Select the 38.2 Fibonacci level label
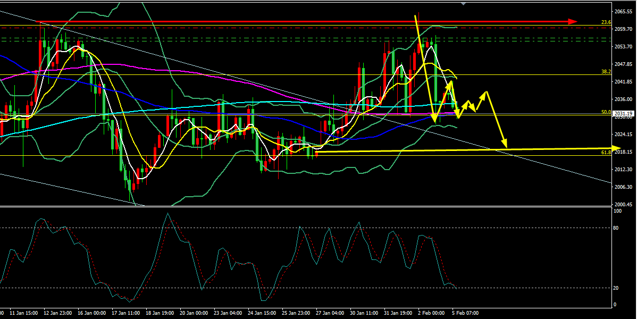Viewport: 637px width, 319px height. click(x=605, y=71)
